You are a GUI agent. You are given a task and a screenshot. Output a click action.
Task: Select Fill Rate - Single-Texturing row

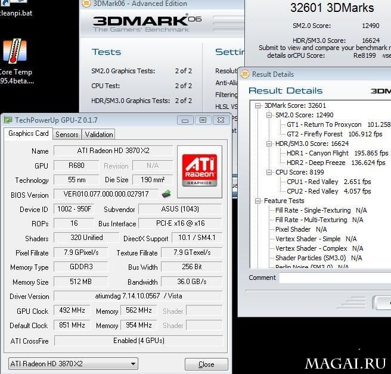click(x=321, y=210)
